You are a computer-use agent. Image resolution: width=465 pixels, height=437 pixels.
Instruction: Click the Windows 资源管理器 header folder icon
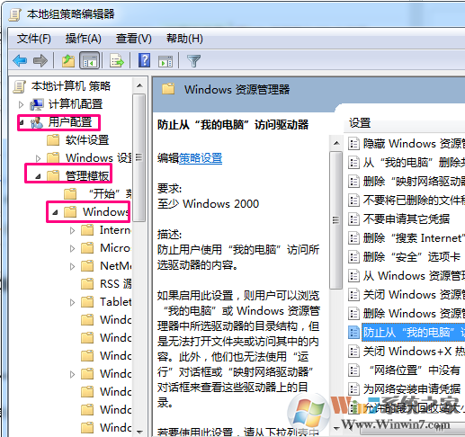tap(168, 89)
